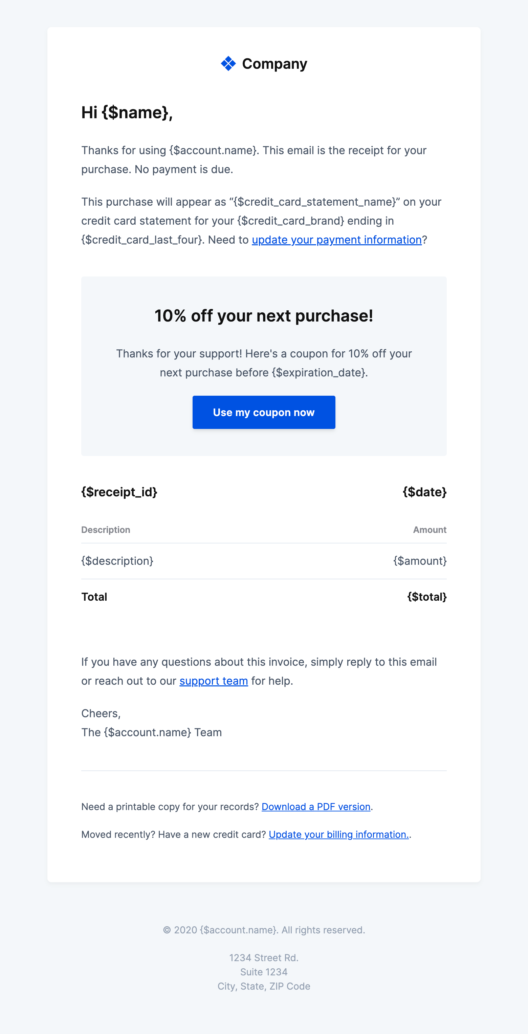Follow the support team link

[213, 681]
